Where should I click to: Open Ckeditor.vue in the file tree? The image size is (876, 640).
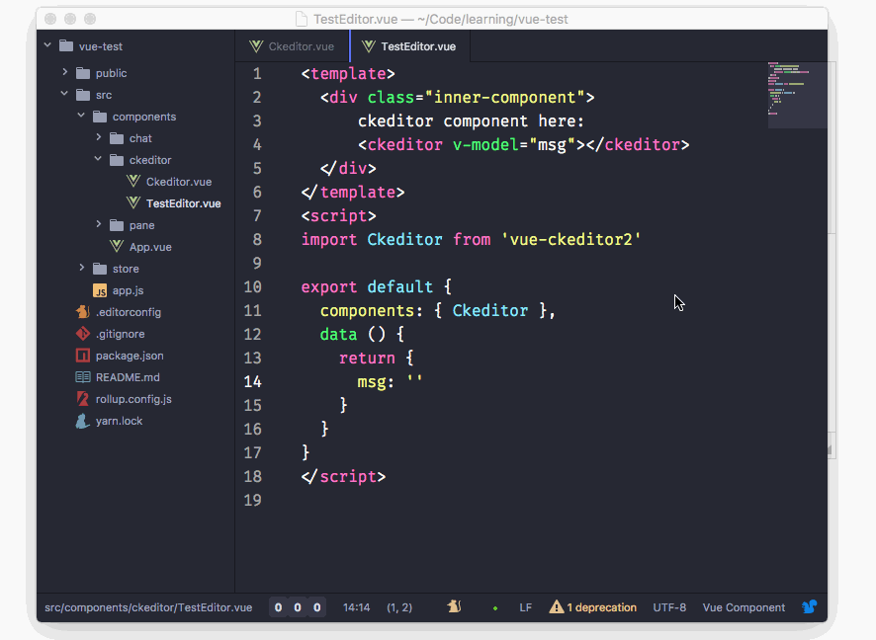179,182
